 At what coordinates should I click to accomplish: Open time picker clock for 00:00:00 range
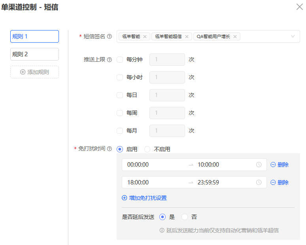259,165
